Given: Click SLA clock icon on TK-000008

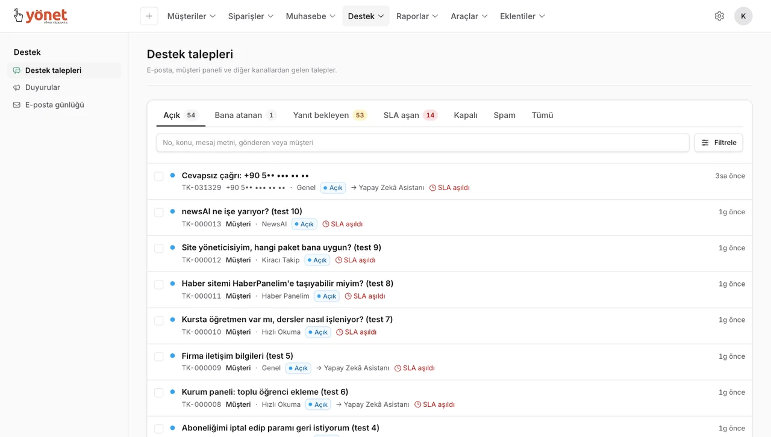Looking at the screenshot, I should pos(418,404).
